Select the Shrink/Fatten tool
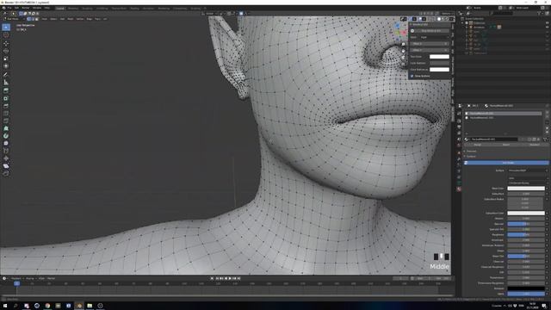This screenshot has height=310, width=551. [6, 158]
